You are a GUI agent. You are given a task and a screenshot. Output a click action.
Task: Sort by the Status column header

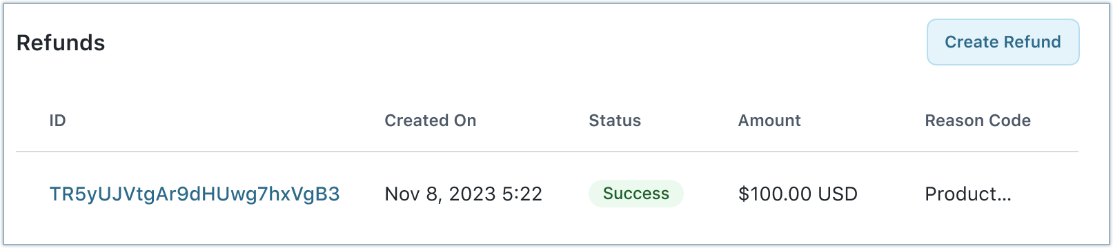coord(615,121)
